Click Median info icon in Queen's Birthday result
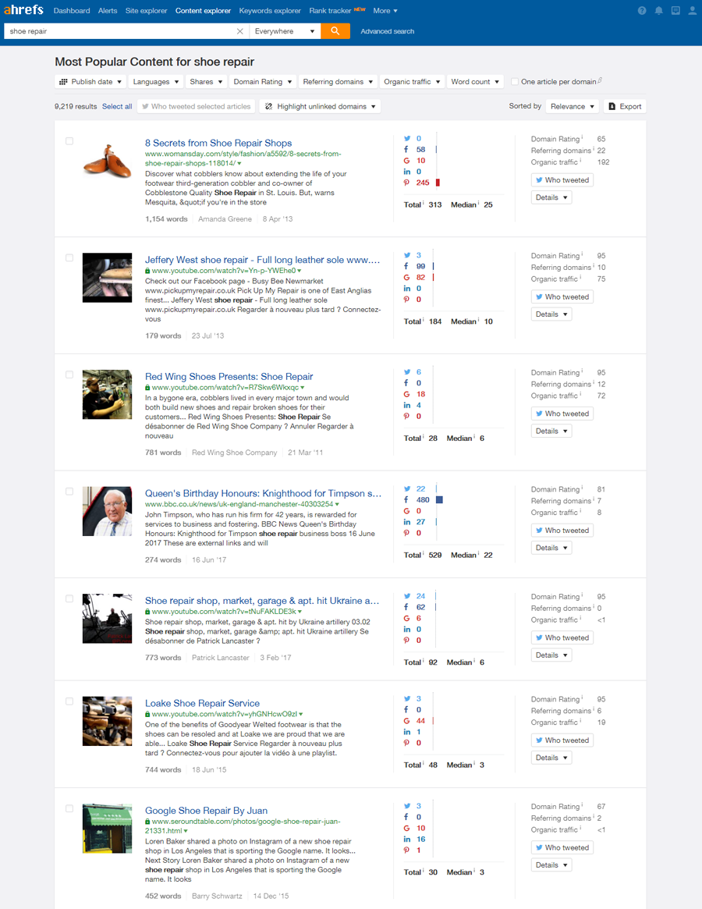This screenshot has width=702, height=909. point(479,554)
